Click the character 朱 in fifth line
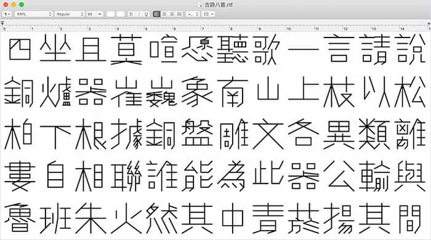This screenshot has height=240, width=431. pos(91,218)
